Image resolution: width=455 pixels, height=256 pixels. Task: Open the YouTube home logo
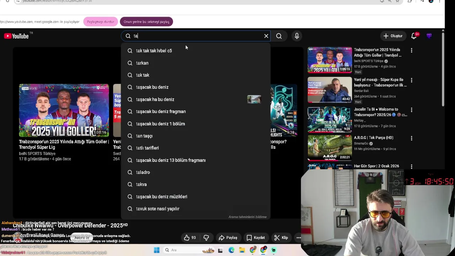(16, 36)
